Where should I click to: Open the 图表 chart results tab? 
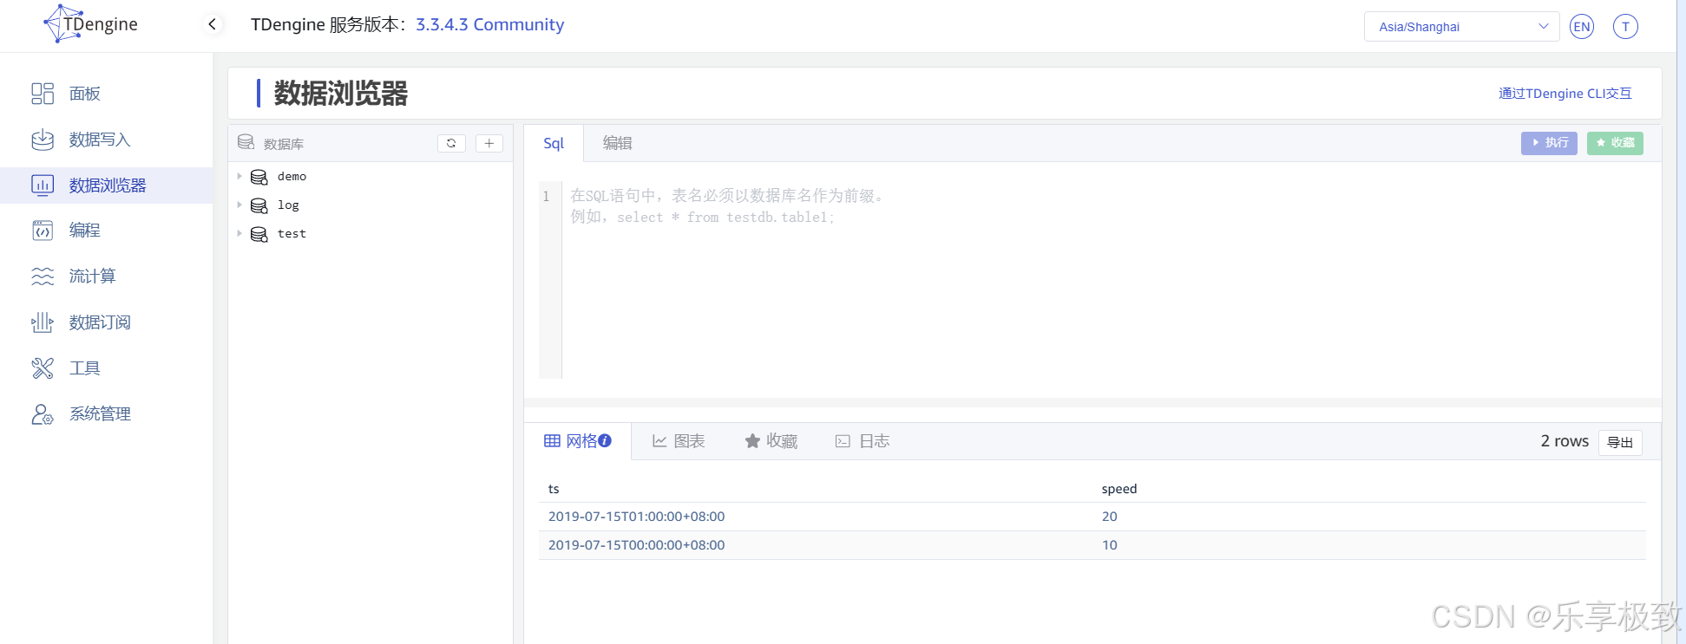(x=679, y=441)
